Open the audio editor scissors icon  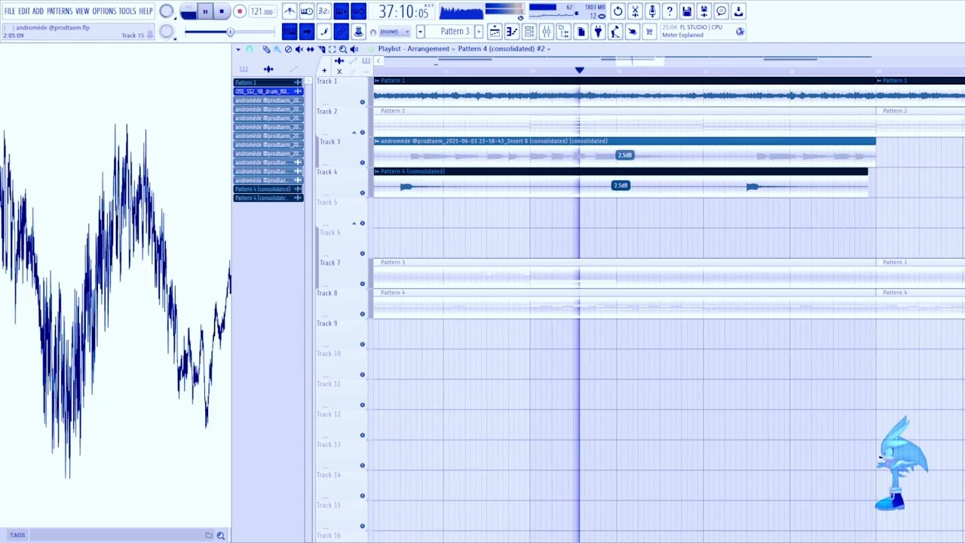click(x=635, y=11)
